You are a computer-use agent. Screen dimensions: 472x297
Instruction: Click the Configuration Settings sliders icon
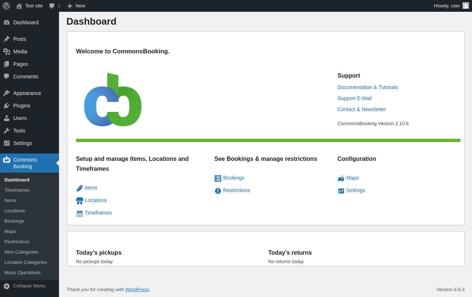(341, 191)
